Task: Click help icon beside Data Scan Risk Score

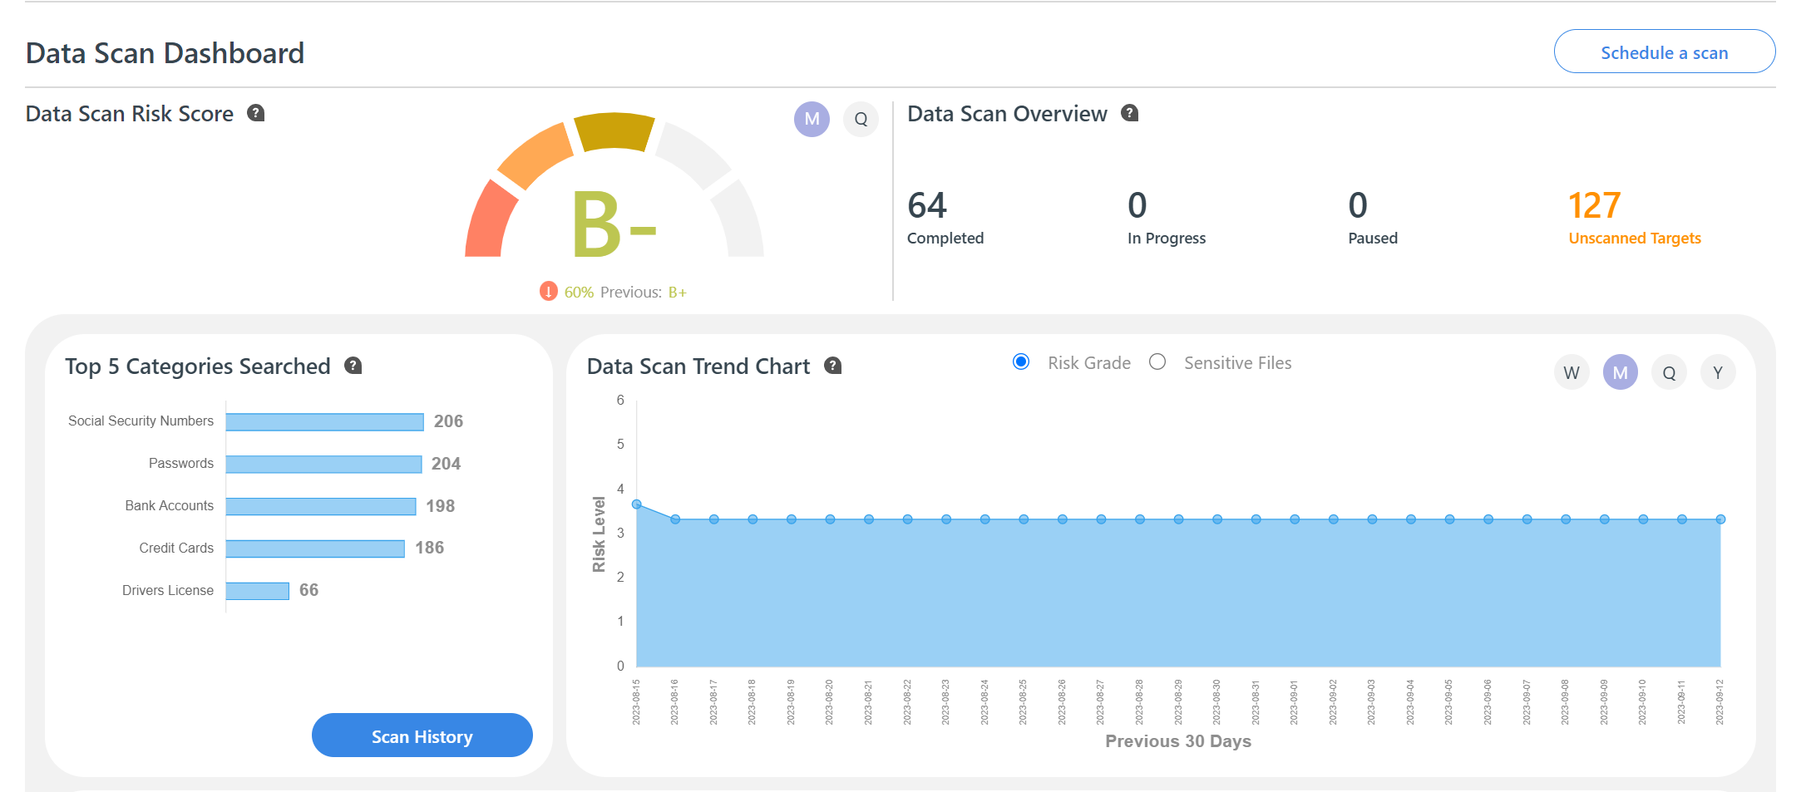Action: [256, 113]
